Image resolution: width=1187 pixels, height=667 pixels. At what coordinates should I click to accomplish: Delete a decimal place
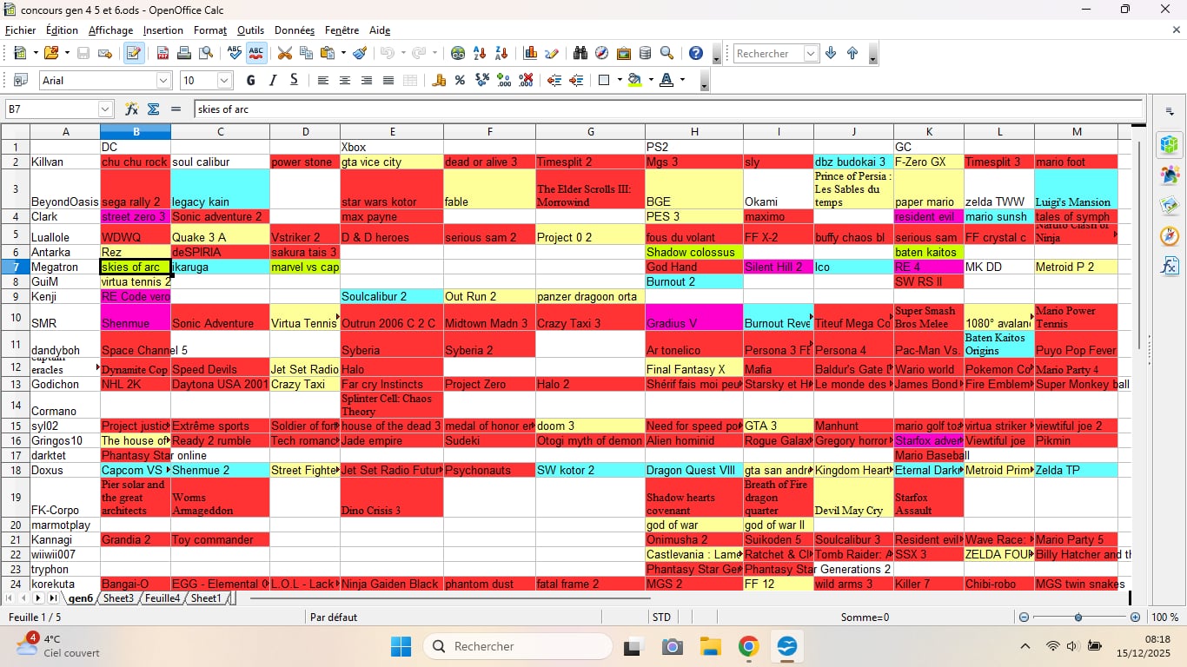pos(526,80)
